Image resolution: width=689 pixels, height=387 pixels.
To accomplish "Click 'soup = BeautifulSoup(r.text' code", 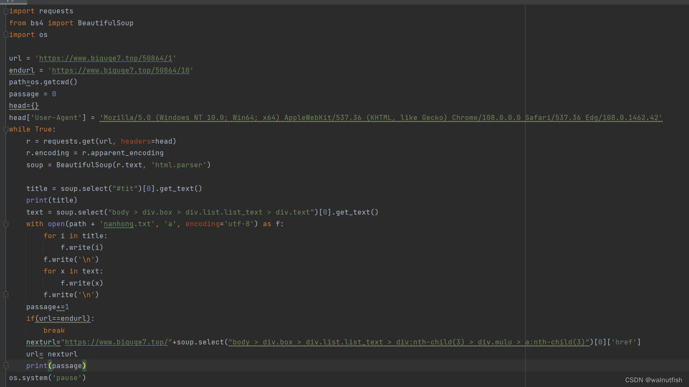I will coord(84,165).
